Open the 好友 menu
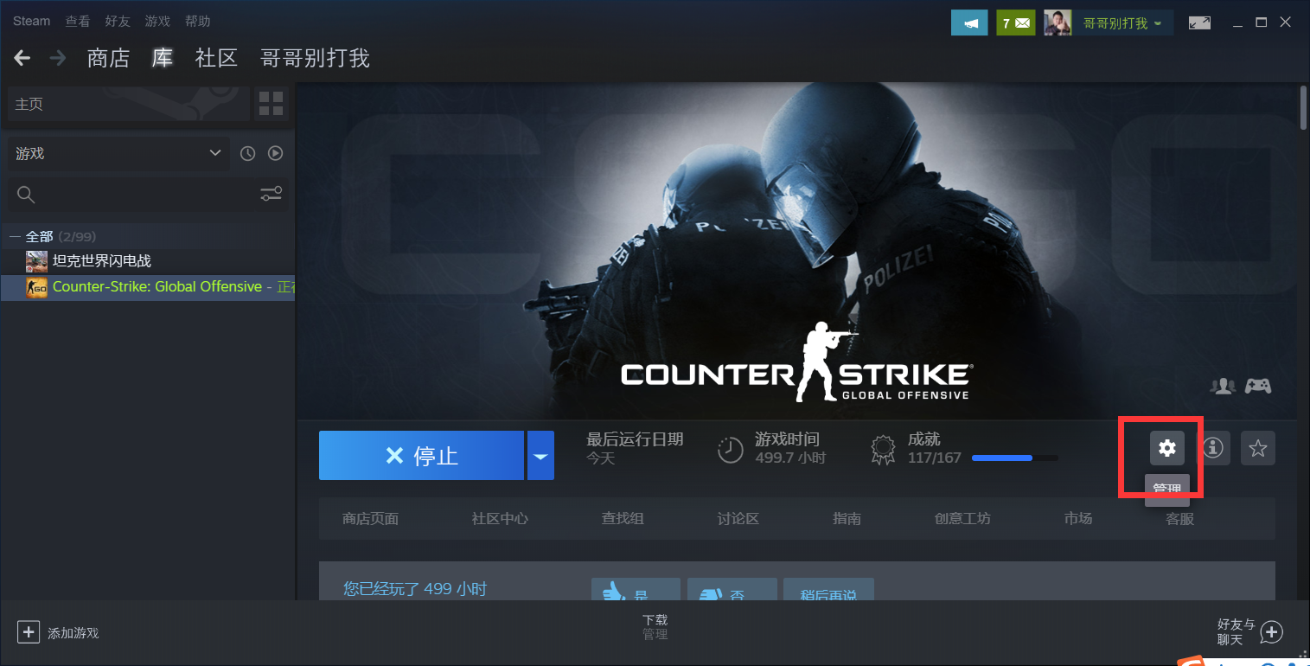This screenshot has width=1310, height=666. point(118,21)
